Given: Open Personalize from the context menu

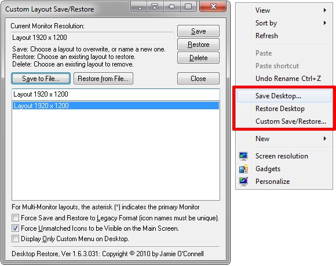Looking at the screenshot, I should point(284,182).
